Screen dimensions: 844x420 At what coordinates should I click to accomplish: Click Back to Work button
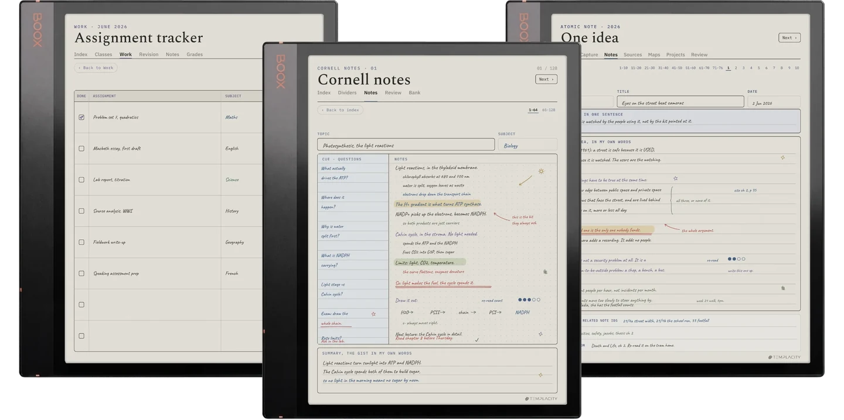coord(96,68)
